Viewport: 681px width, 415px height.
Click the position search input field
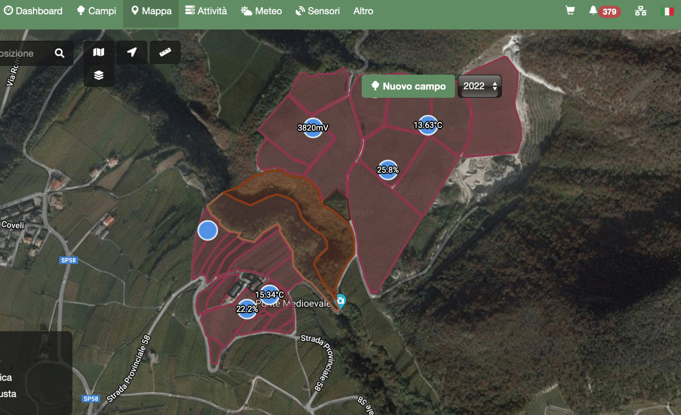pos(22,53)
